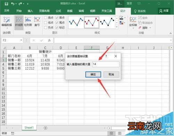Screen dimensions: 174x136
Task: Choose the black-marker sparkline style
Action: [107, 22]
